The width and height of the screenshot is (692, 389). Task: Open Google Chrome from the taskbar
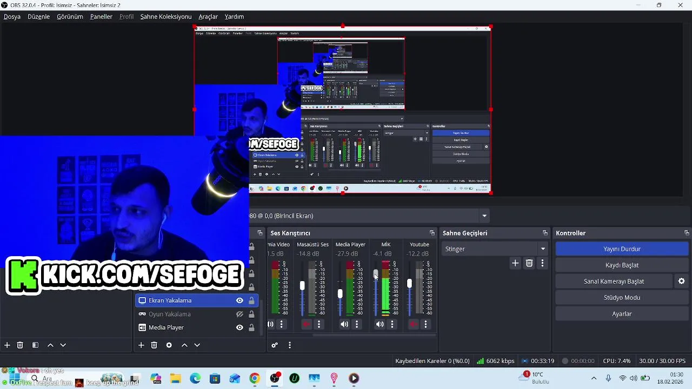pyautogui.click(x=254, y=378)
